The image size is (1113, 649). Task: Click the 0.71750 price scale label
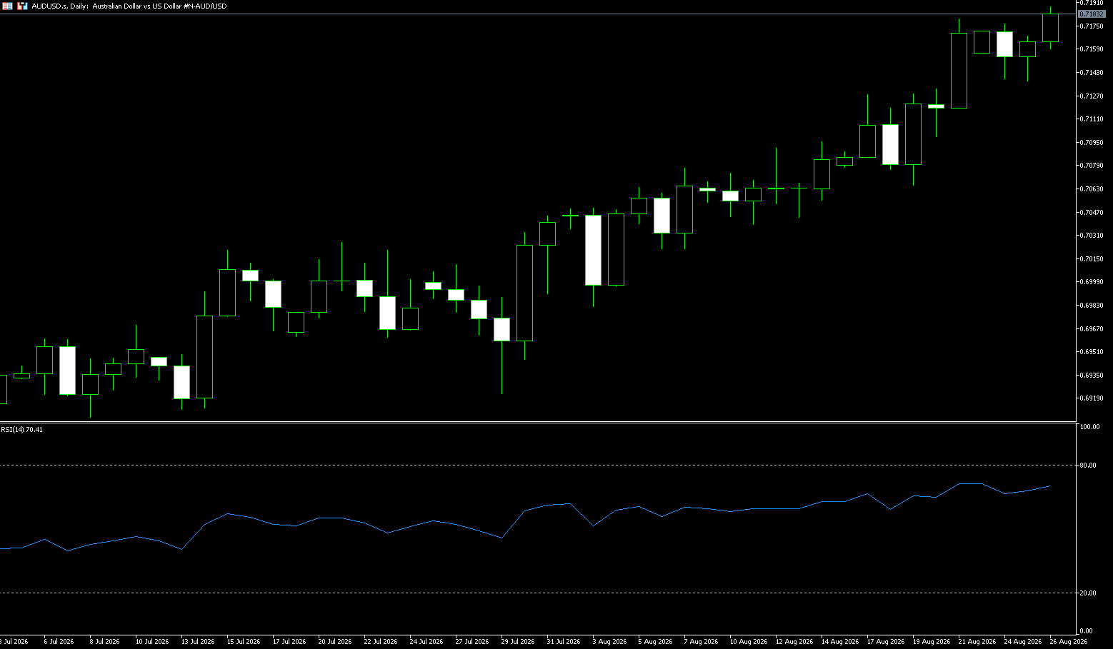click(x=1092, y=26)
